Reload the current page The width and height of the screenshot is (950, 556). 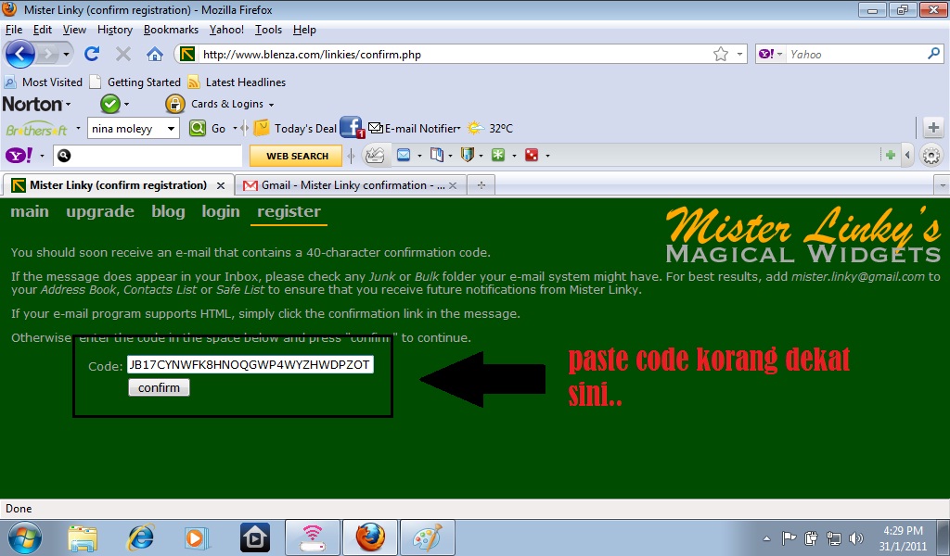click(92, 54)
